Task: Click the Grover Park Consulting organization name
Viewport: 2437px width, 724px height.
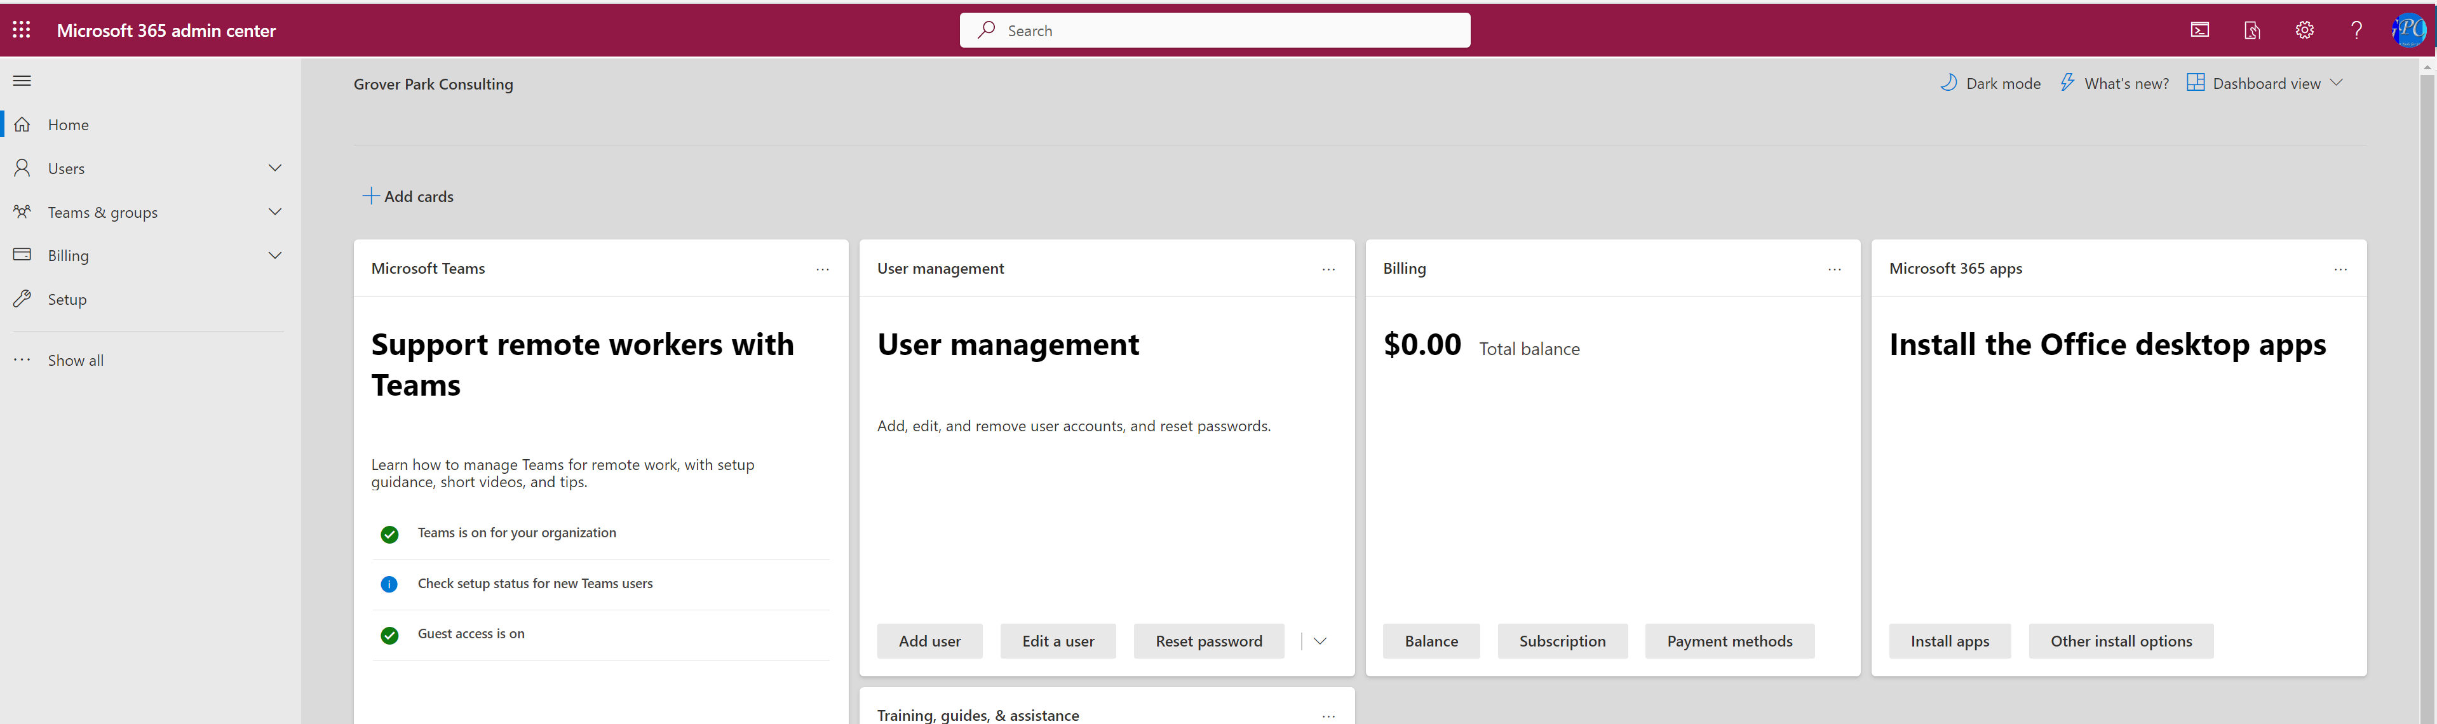Action: 433,84
